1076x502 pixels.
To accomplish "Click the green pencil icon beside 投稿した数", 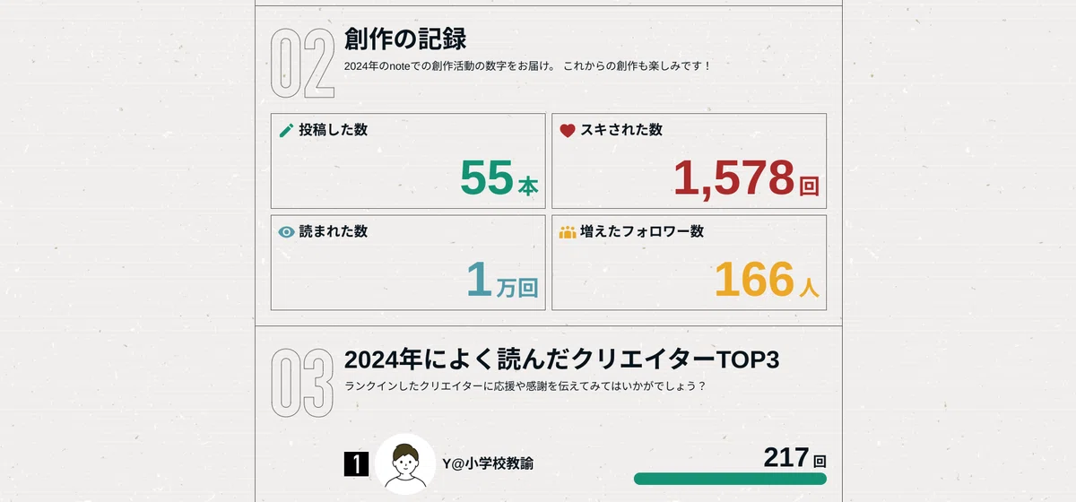I will [287, 131].
